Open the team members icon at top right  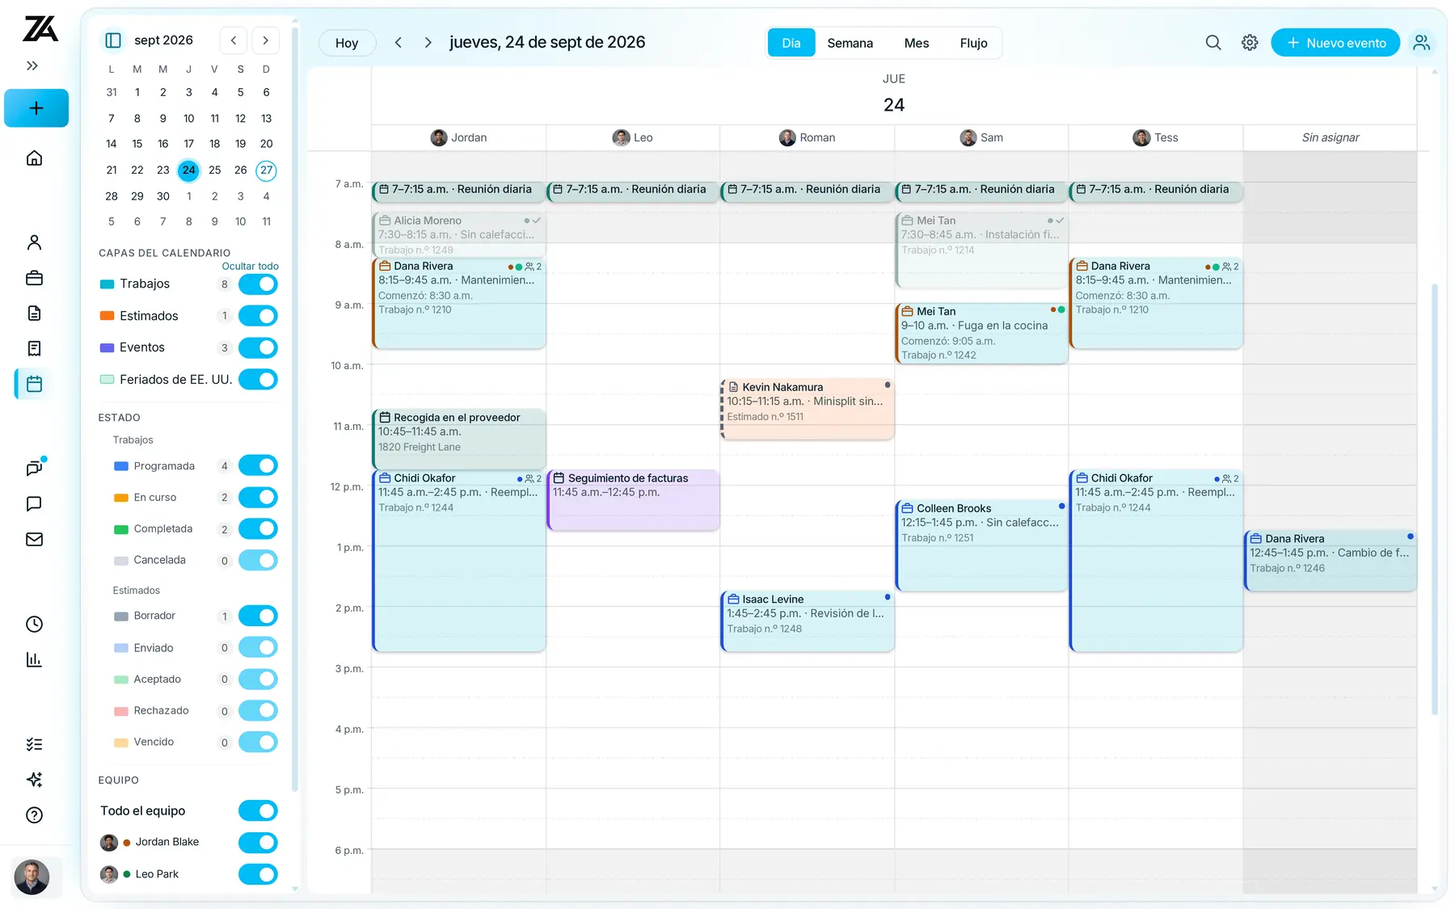coord(1422,43)
